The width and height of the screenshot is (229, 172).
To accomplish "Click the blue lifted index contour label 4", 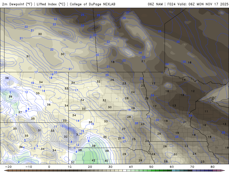I will (x=24, y=147).
